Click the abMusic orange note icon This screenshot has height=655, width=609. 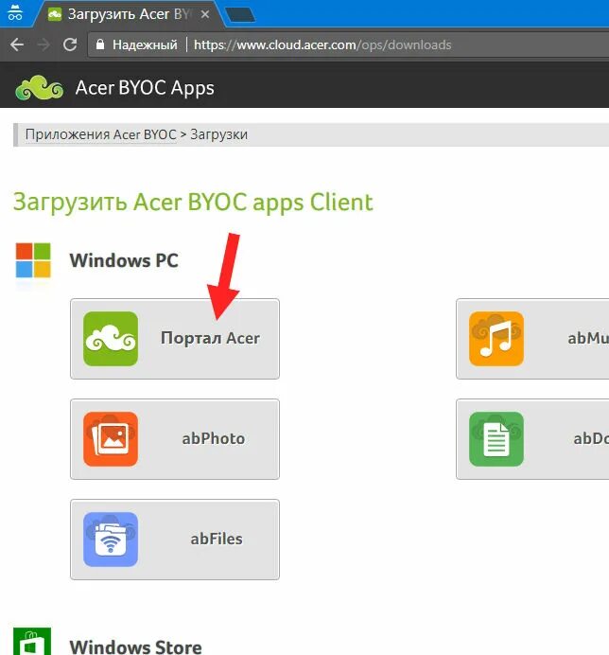click(x=496, y=339)
